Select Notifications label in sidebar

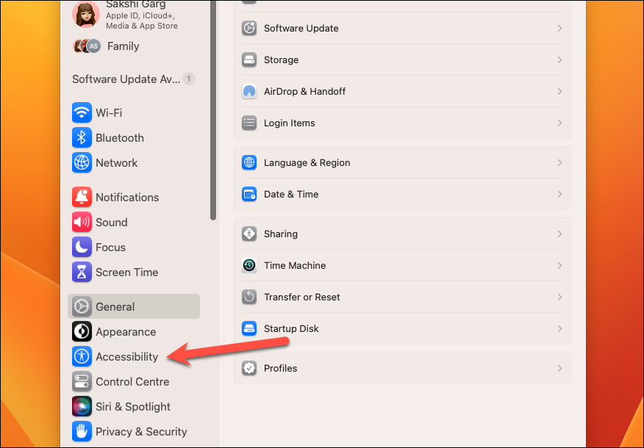[x=127, y=198]
